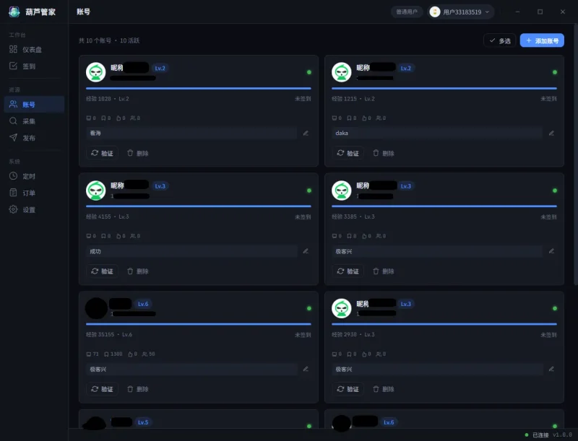This screenshot has height=441, width=578.
Task: Click 未签到 status on the daka card
Action: pyautogui.click(x=548, y=99)
